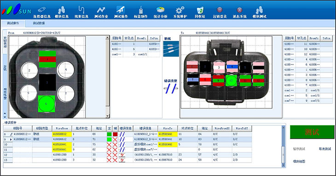Click the error report scrollbar down arrow

tap(283, 165)
